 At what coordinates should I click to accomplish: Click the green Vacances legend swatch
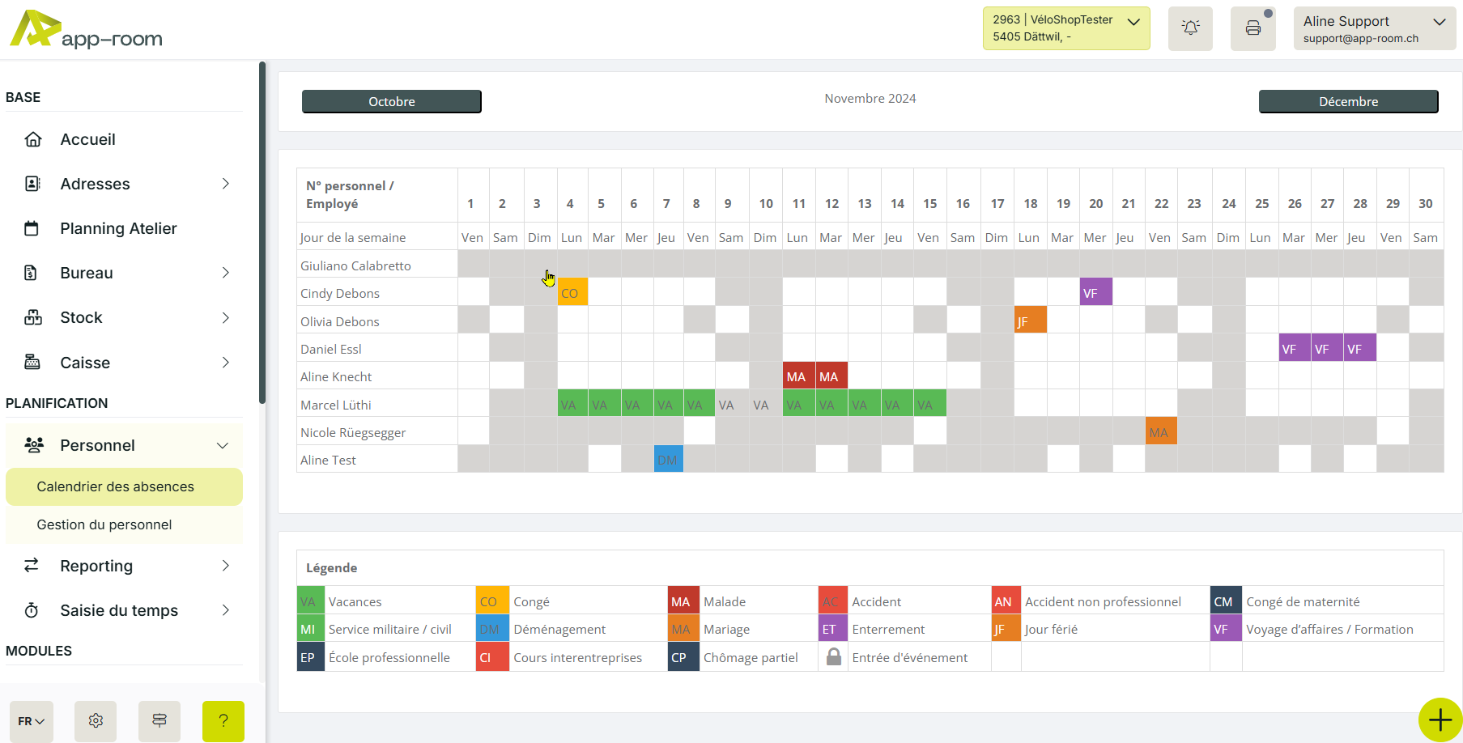[309, 601]
